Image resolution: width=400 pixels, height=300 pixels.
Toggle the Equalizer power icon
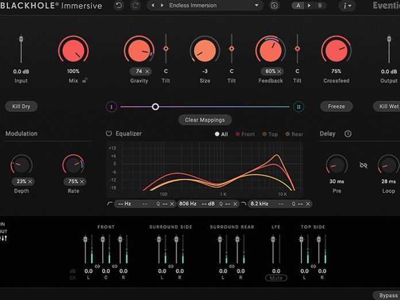pos(109,133)
